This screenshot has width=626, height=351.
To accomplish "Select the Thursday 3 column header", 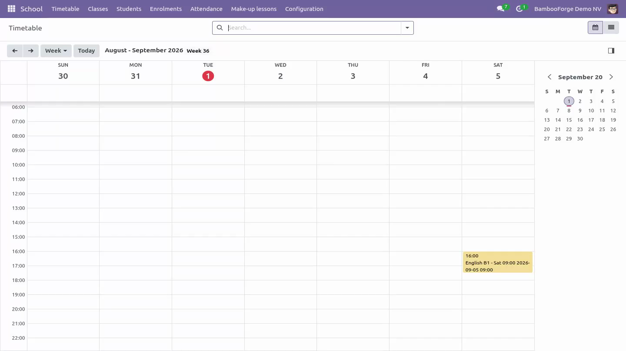I will coord(353,72).
